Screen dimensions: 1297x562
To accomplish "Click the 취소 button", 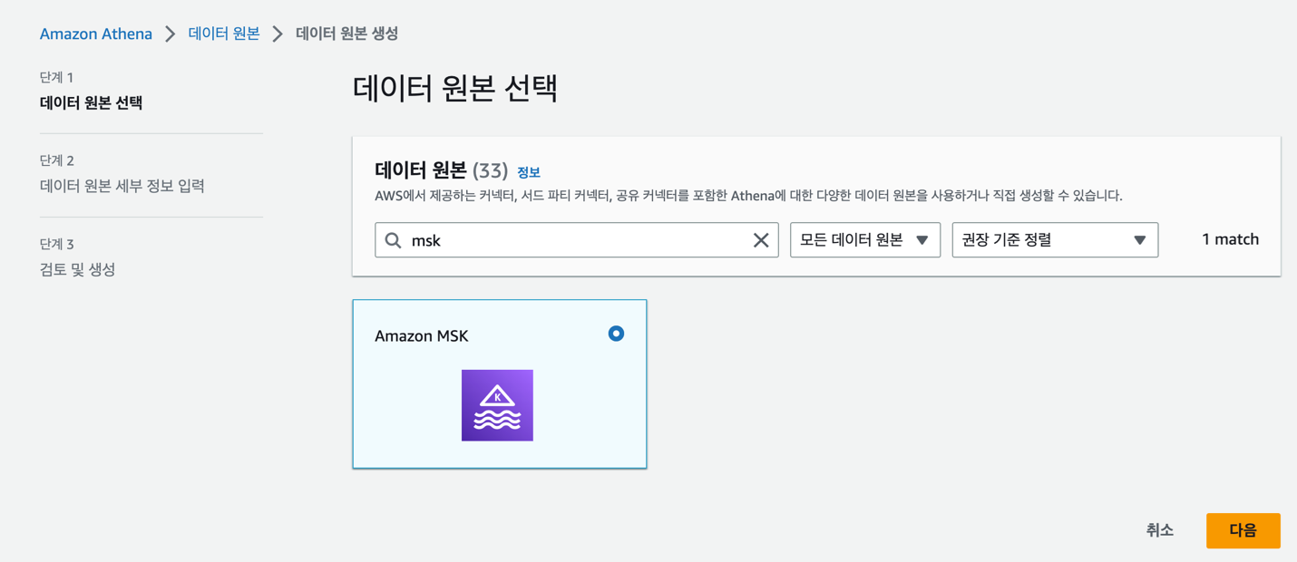I will pyautogui.click(x=1159, y=530).
